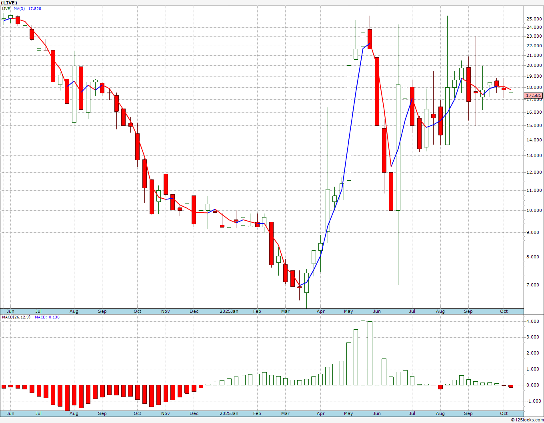Select "Mar" on the price chart date axis
The image size is (544, 423).
tap(285, 311)
